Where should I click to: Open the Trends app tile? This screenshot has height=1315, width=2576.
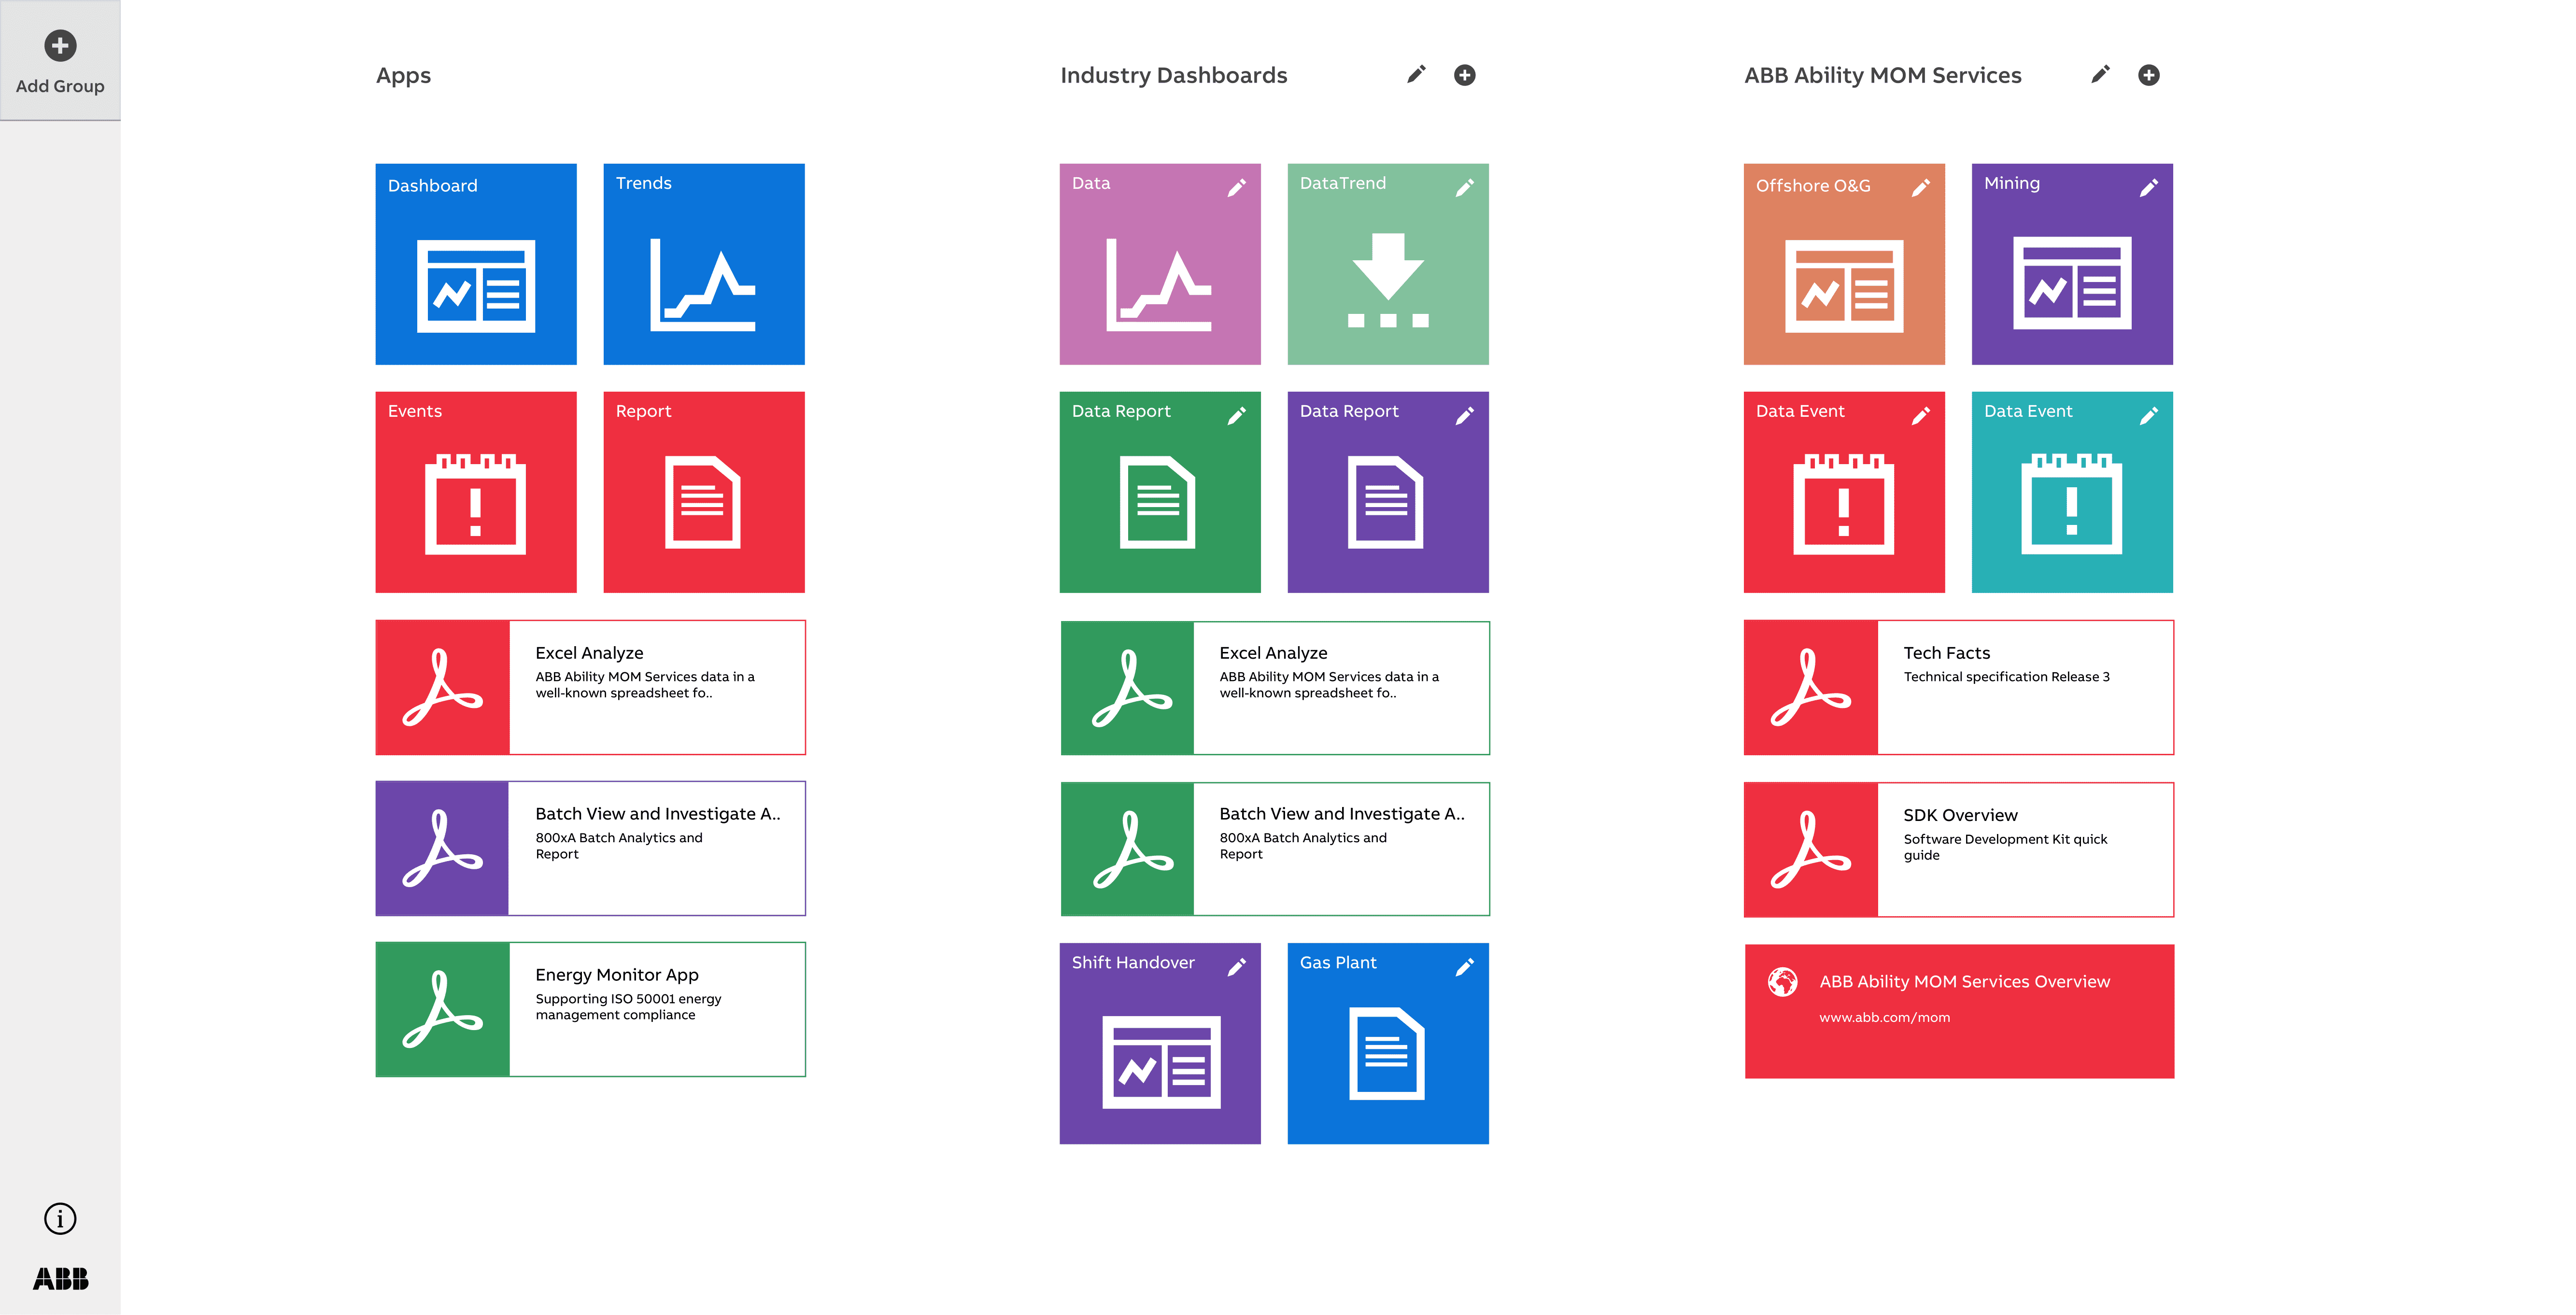click(704, 264)
